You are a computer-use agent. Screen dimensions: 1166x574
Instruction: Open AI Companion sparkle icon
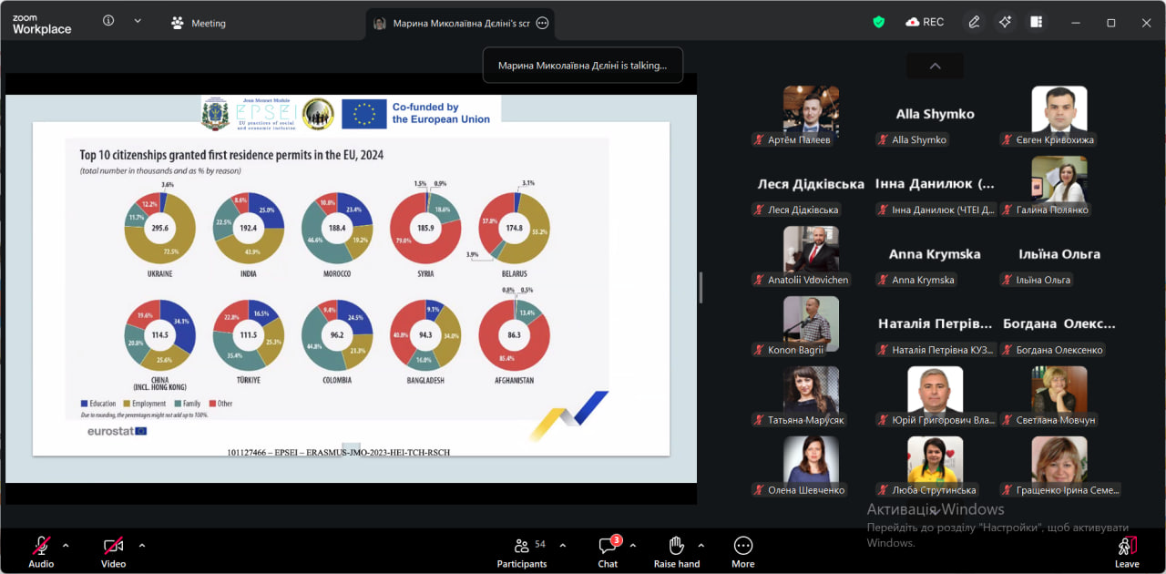1005,22
